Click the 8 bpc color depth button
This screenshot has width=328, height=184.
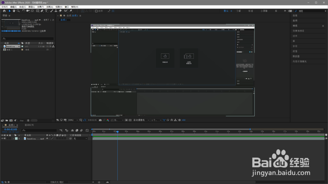22,120
